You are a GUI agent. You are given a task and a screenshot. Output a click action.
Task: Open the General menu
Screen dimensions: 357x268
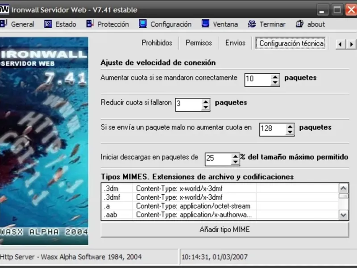(x=23, y=24)
